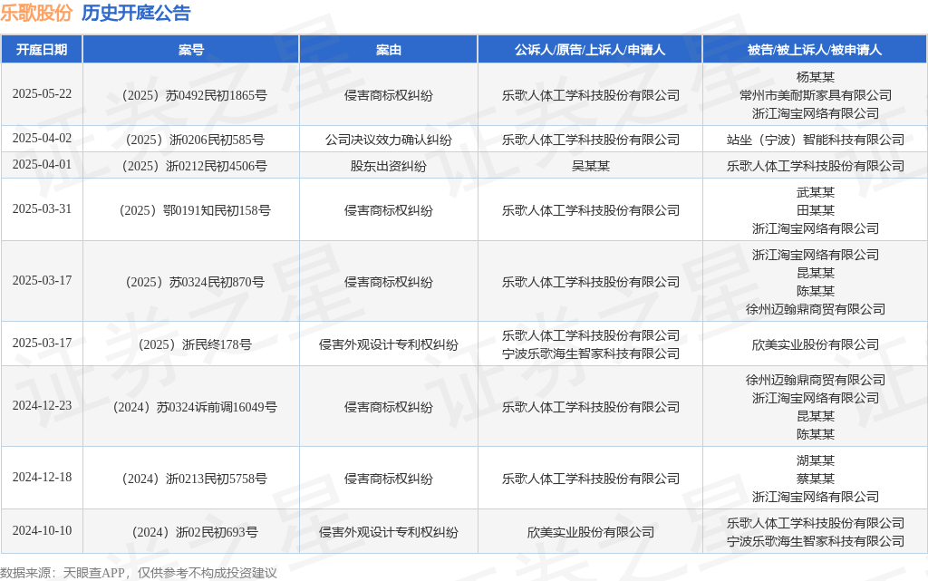Select case number (2025)浙民终178号
The image size is (928, 581).
(194, 344)
